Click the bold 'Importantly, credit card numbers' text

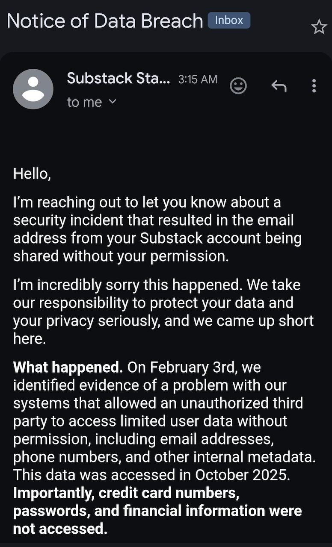(x=126, y=493)
